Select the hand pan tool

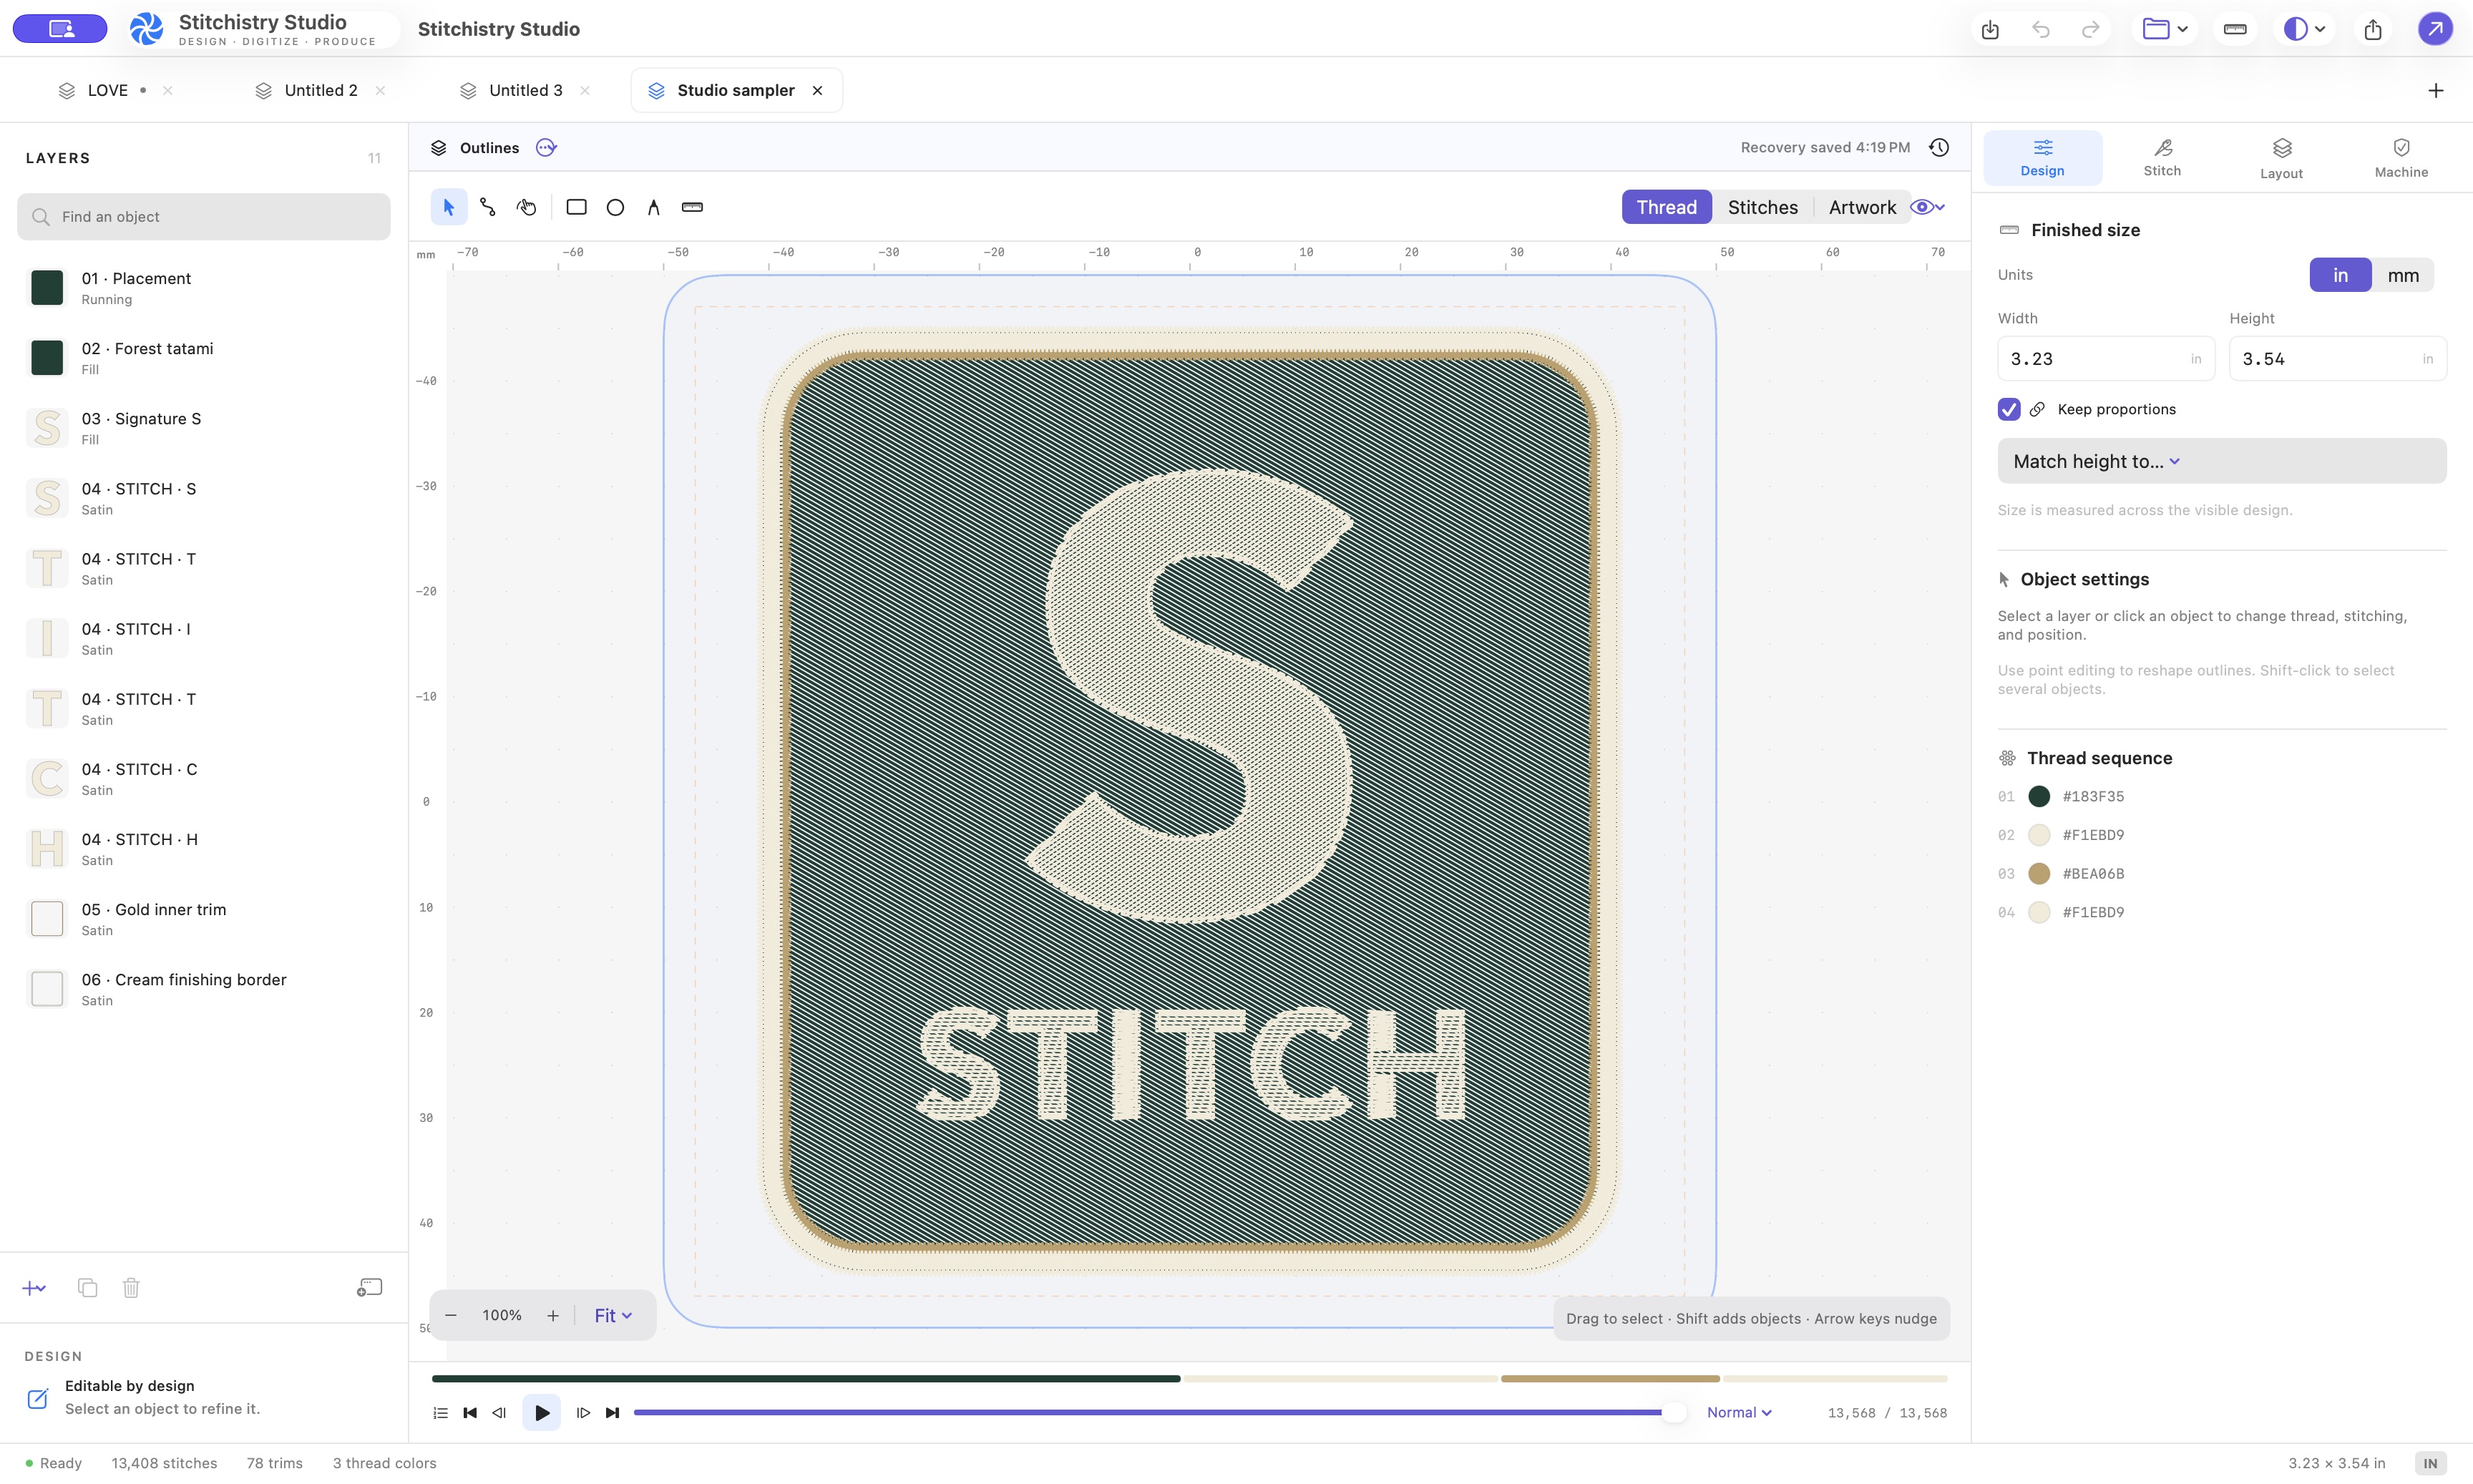point(527,207)
